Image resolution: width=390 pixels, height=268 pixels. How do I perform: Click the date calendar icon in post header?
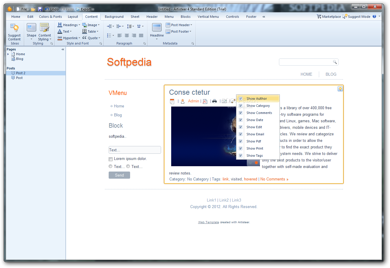172,101
